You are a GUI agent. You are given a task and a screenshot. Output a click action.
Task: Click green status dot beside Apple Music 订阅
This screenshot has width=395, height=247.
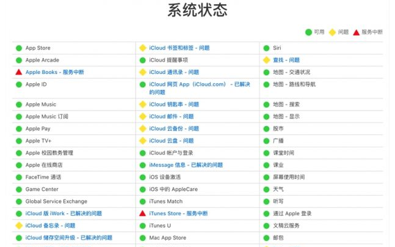(x=19, y=117)
